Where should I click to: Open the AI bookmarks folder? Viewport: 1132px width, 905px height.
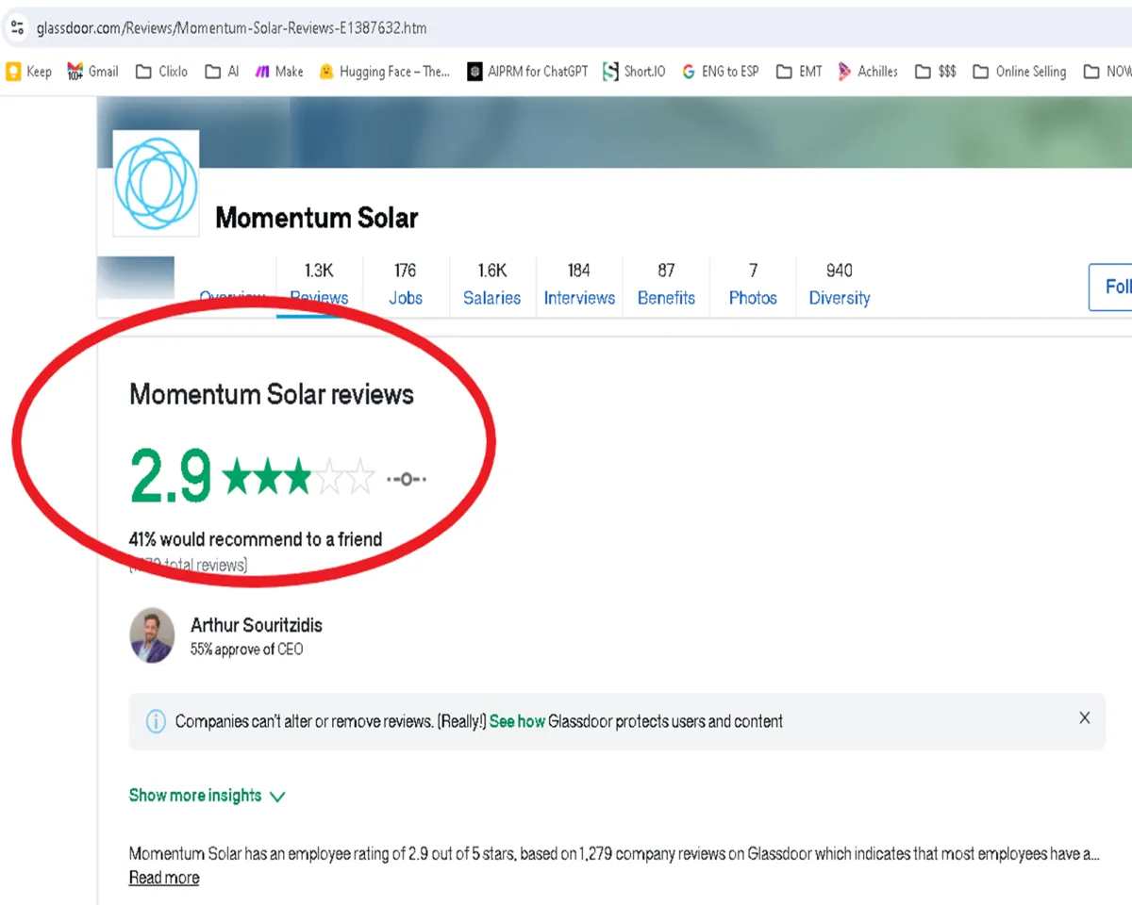222,72
